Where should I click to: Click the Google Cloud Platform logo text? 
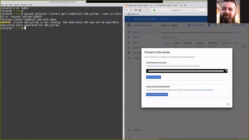(145, 19)
